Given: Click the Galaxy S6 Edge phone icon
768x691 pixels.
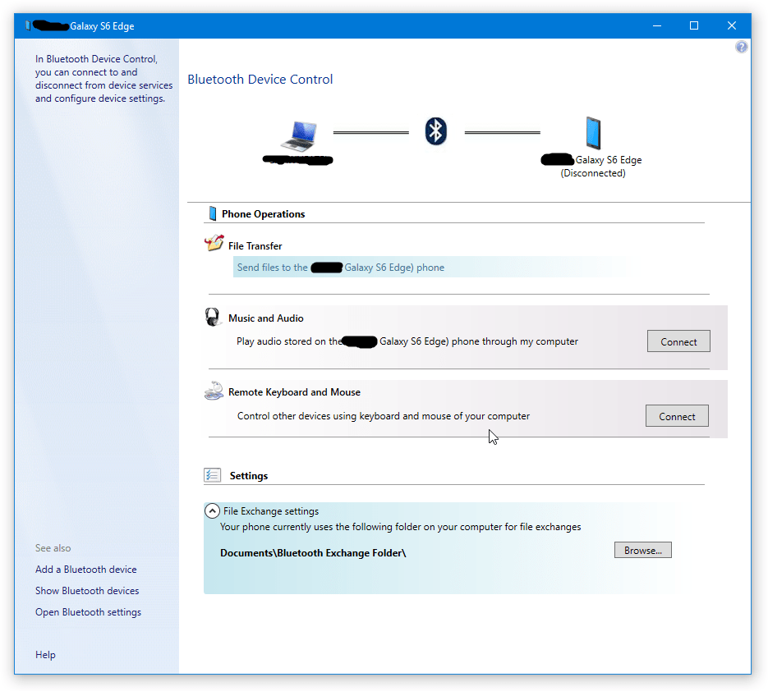Looking at the screenshot, I should 593,133.
